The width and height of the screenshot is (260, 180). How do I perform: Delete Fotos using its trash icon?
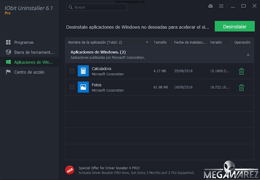coord(241,88)
